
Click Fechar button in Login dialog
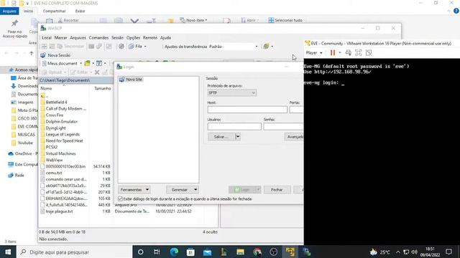[277, 189]
